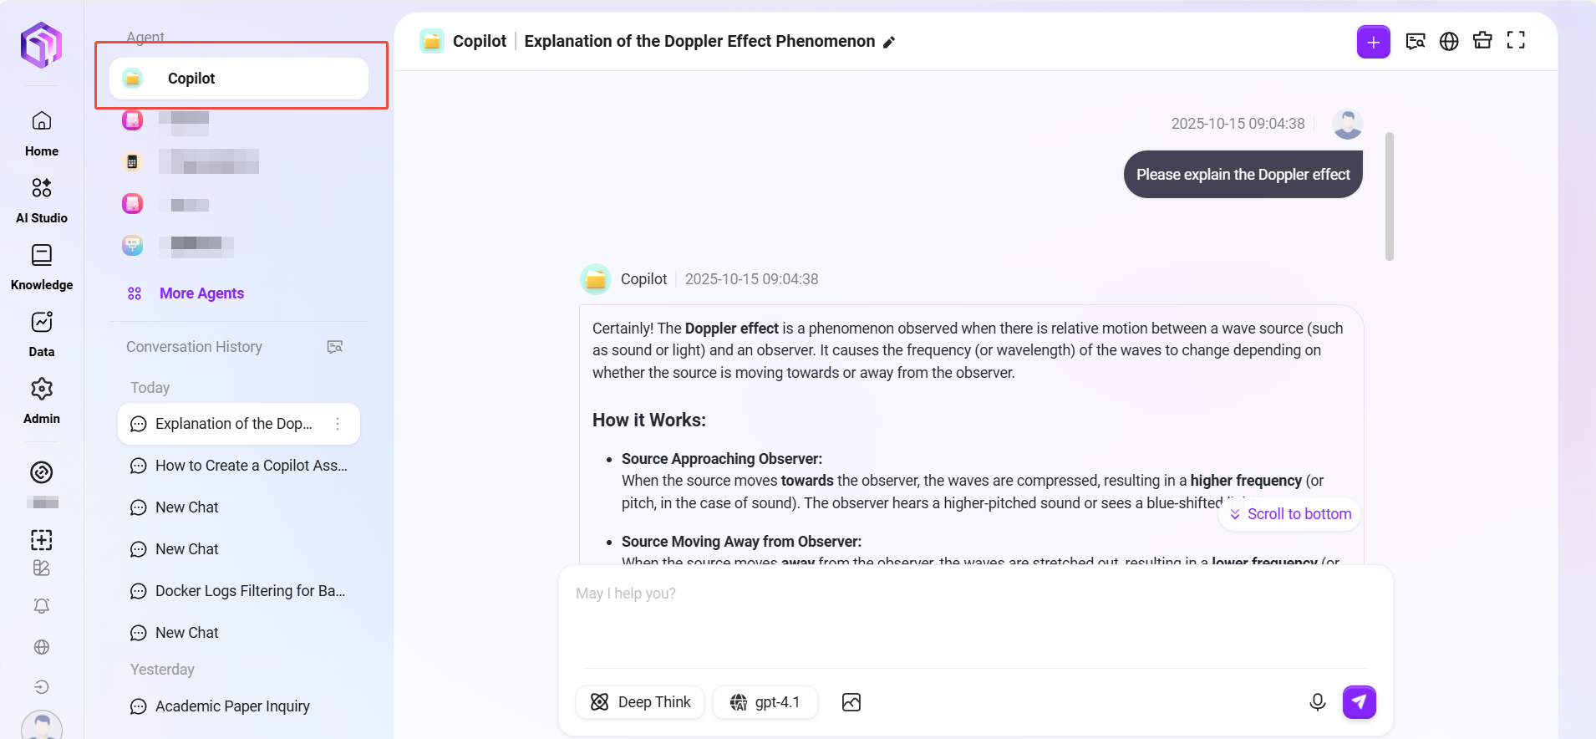Open the toolbox icon in header
The height and width of the screenshot is (739, 1596).
pyautogui.click(x=1482, y=41)
